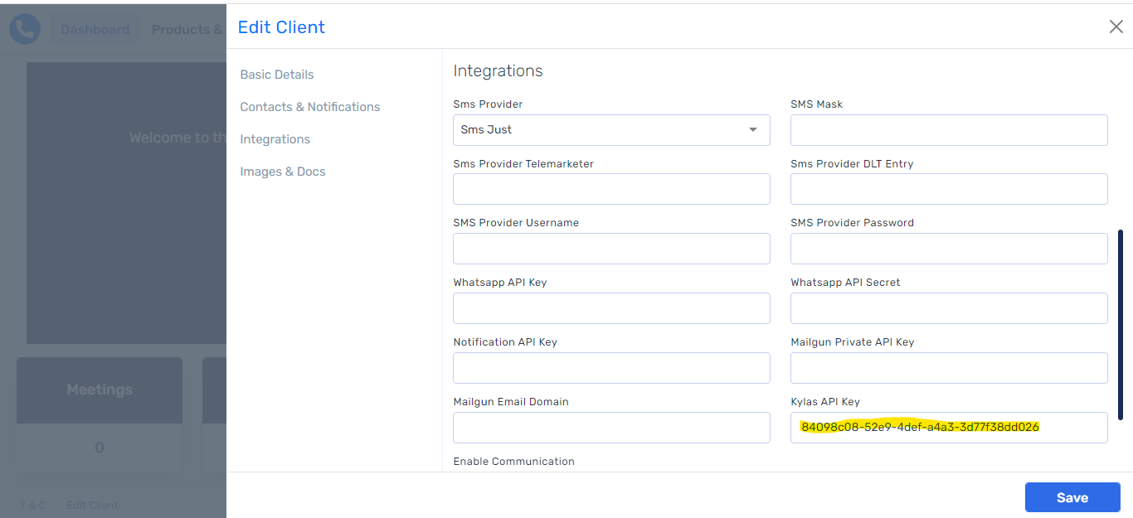Click the Whatsapp API Key field
1133x518 pixels.
click(611, 307)
